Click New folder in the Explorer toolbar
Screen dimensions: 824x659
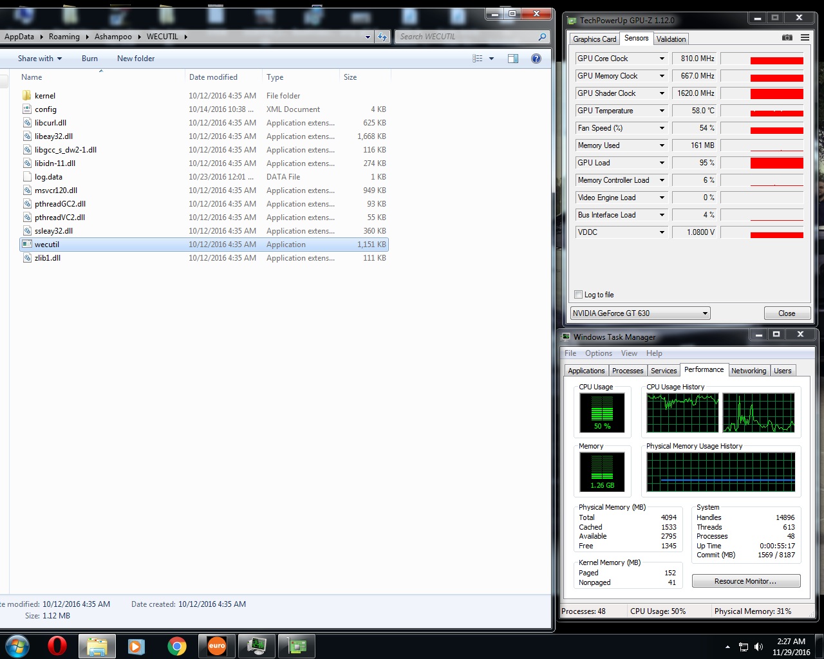tap(136, 59)
